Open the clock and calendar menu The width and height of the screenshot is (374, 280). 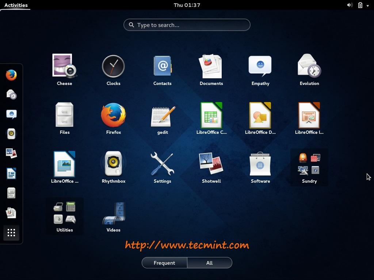(187, 5)
